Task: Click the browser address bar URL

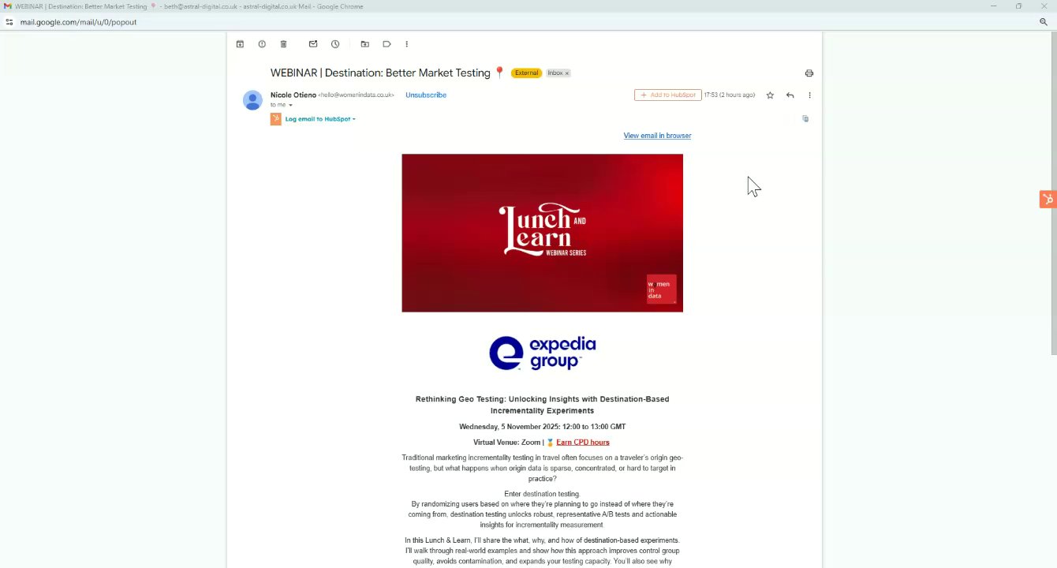Action: pyautogui.click(x=78, y=22)
